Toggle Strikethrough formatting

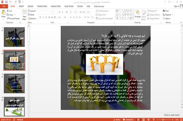(52, 17)
